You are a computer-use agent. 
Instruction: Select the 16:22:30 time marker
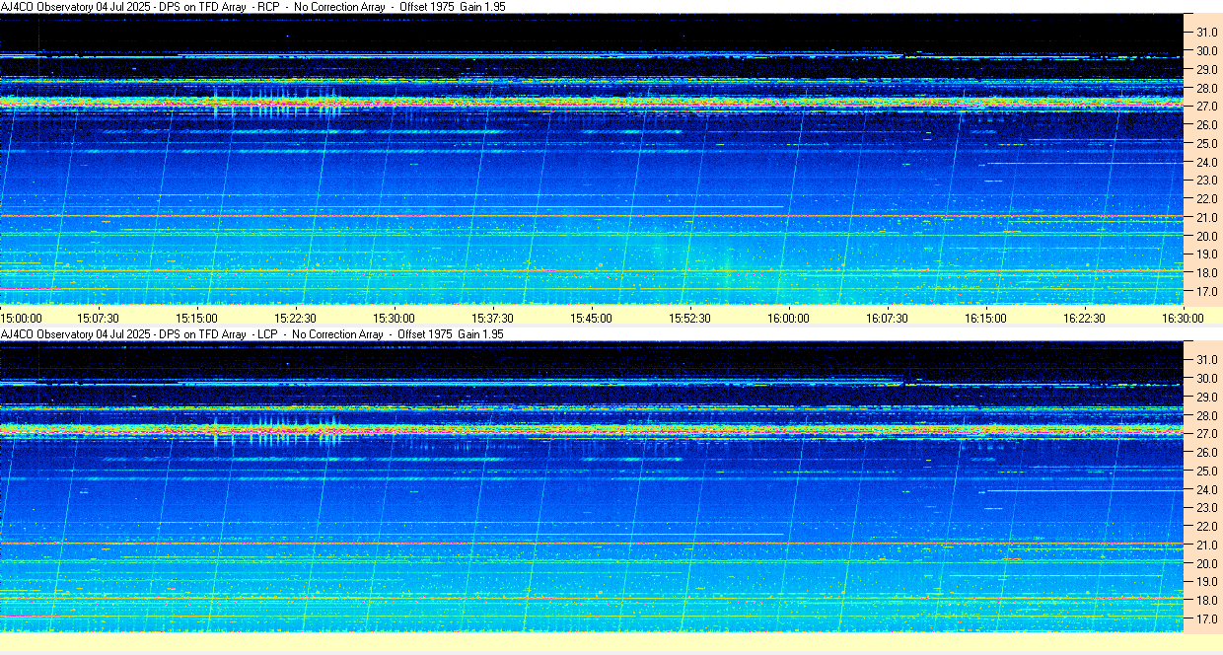point(1084,318)
